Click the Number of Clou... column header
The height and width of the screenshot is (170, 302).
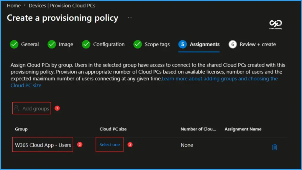tap(198, 129)
